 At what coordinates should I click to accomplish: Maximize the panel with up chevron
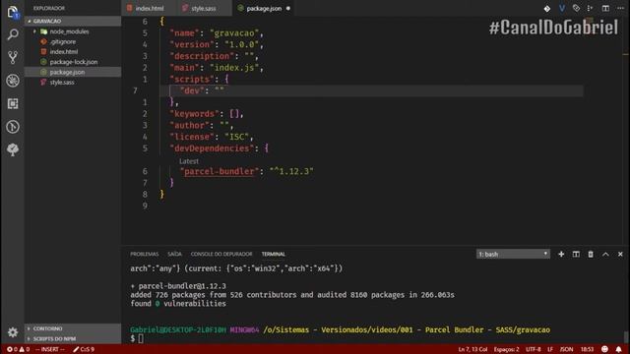[x=605, y=254]
